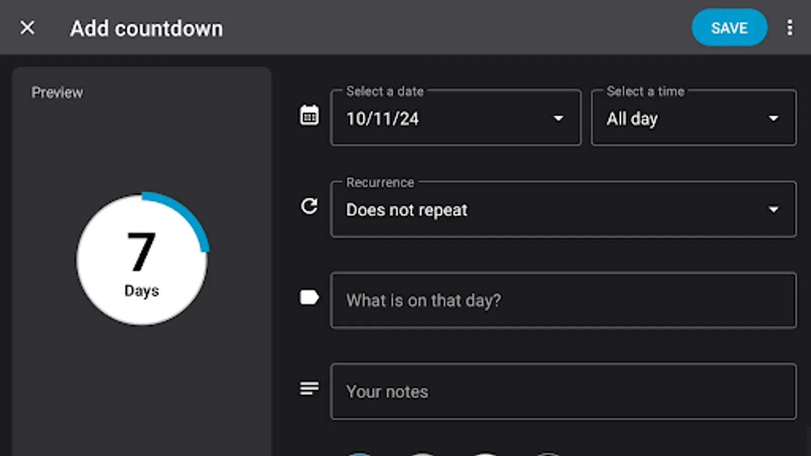Click the countdown preview circle showing 7 Days

[x=141, y=259]
